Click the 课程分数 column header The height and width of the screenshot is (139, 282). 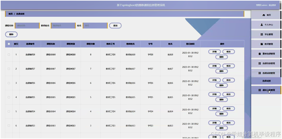click(91, 44)
